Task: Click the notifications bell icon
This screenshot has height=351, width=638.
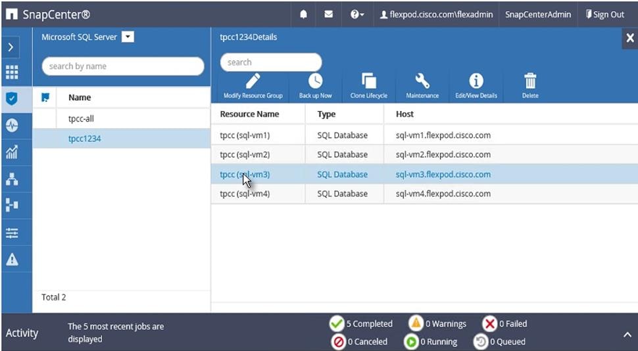Action: 303,14
